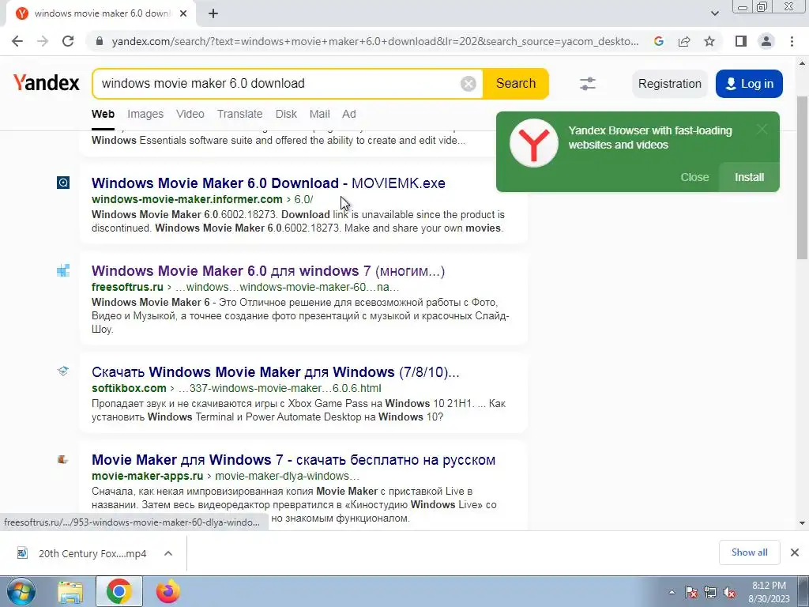The height and width of the screenshot is (607, 809).
Task: Open Movie Maker для Windows 7 result
Action: (x=294, y=460)
